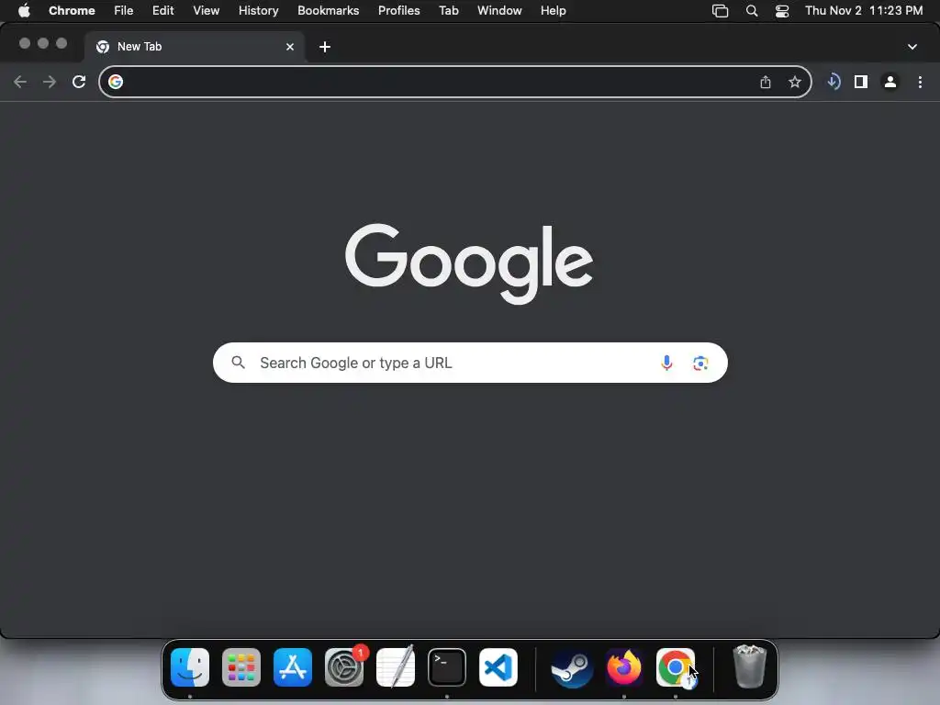940x705 pixels.
Task: Click the date and time in menu bar
Action: (x=864, y=11)
